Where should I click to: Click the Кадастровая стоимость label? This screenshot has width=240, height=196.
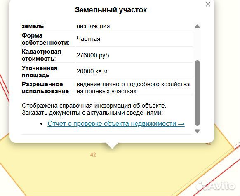(42, 55)
